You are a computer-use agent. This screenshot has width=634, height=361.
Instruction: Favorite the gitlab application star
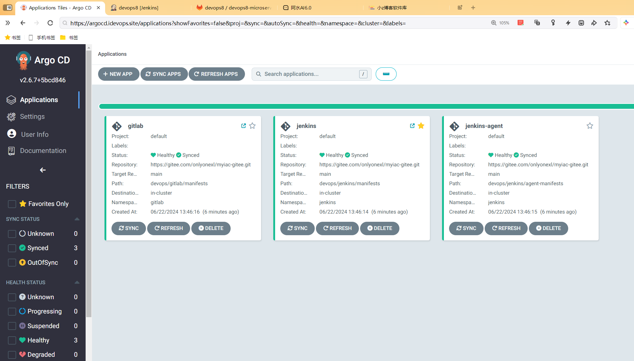252,126
